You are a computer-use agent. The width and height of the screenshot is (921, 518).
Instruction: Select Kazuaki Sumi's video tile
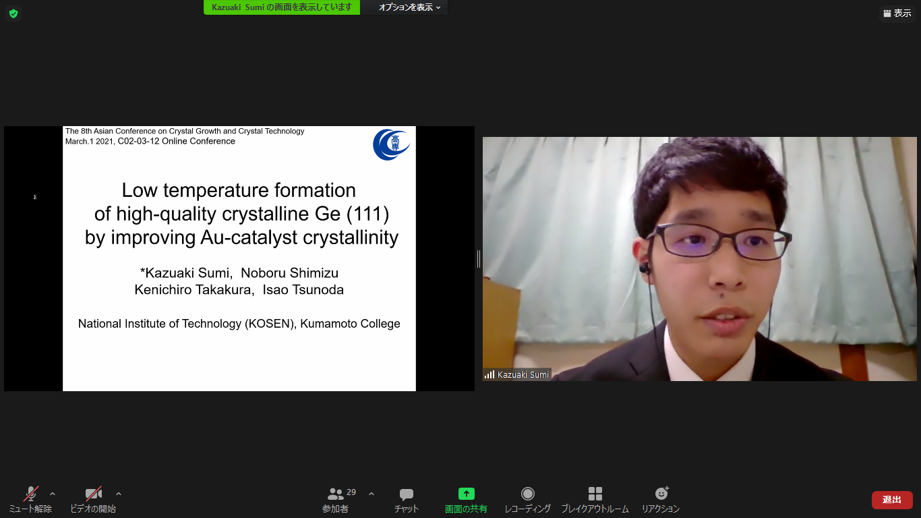coord(699,258)
